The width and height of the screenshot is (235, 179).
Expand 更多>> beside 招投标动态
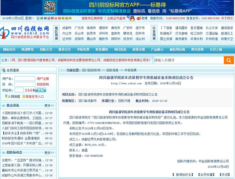pos(49,153)
